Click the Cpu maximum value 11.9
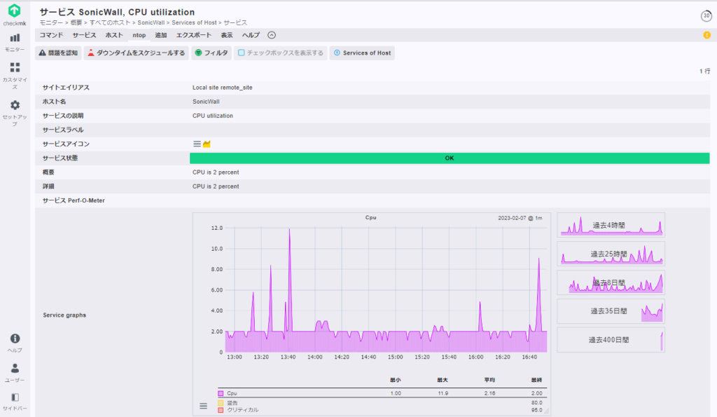This screenshot has width=717, height=417. (443, 393)
